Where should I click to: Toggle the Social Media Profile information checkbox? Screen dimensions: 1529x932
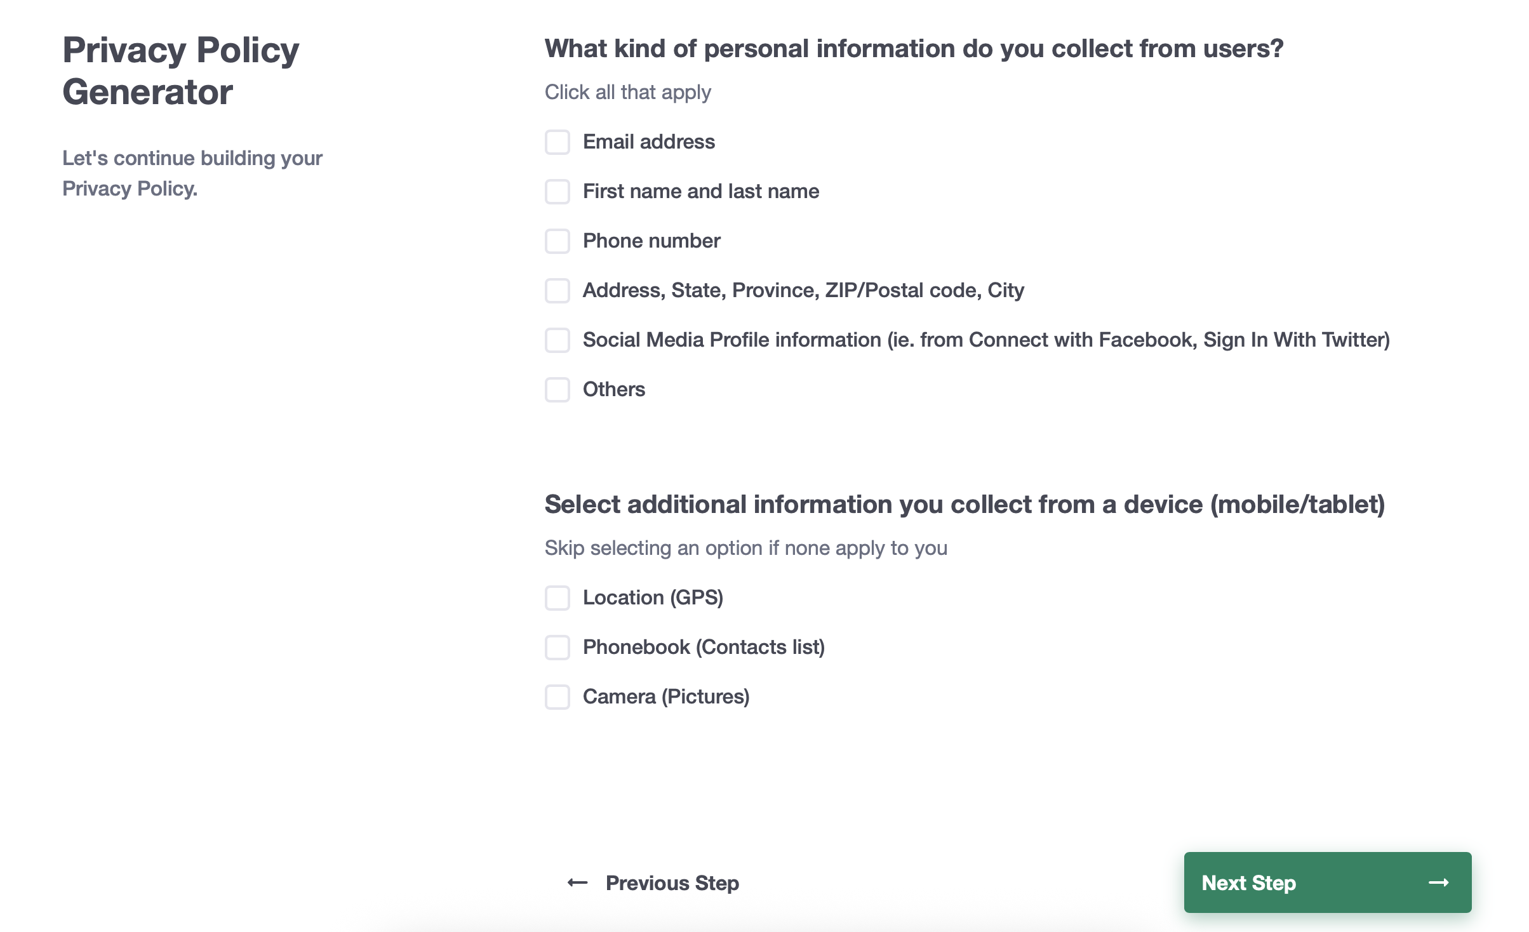558,340
